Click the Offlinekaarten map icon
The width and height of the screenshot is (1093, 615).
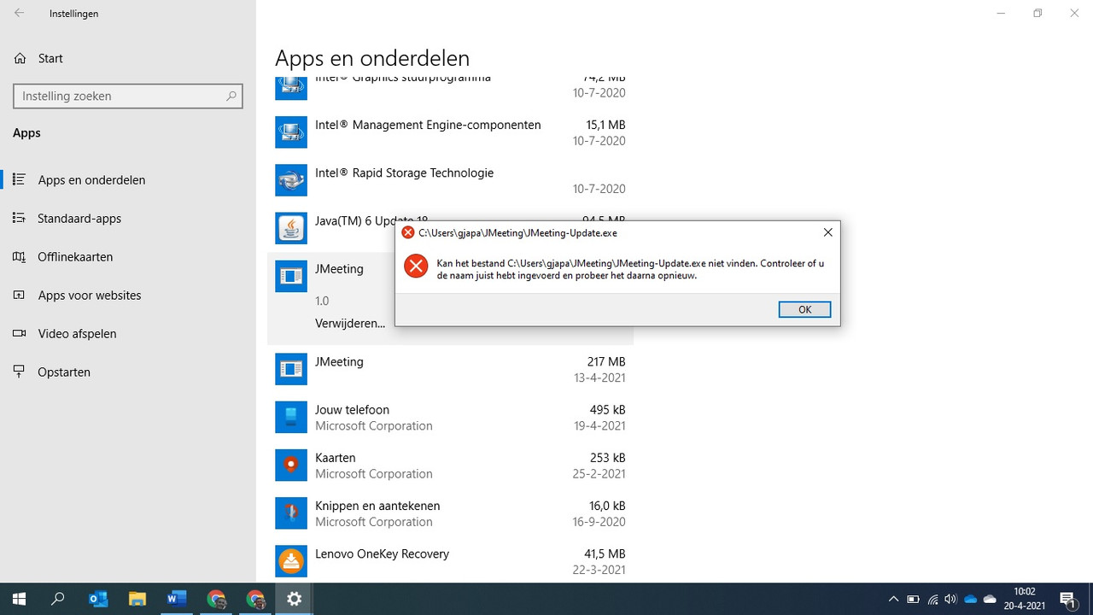pyautogui.click(x=19, y=256)
